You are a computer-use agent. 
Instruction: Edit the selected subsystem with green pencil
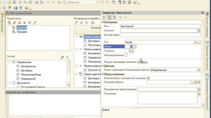tap(14, 23)
